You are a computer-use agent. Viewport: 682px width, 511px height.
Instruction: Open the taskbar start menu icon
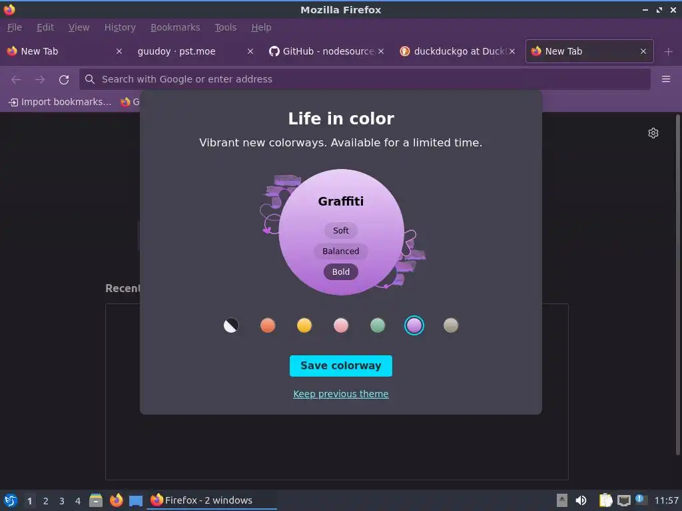point(11,500)
